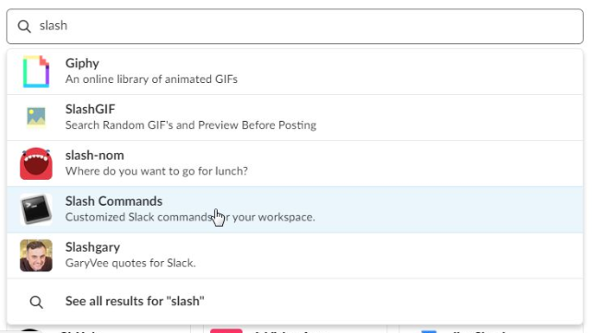The width and height of the screenshot is (592, 333).
Task: Click "An online library of animated GIFs"
Action: pos(151,79)
